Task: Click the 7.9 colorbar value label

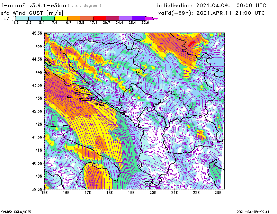Action: 55,23
